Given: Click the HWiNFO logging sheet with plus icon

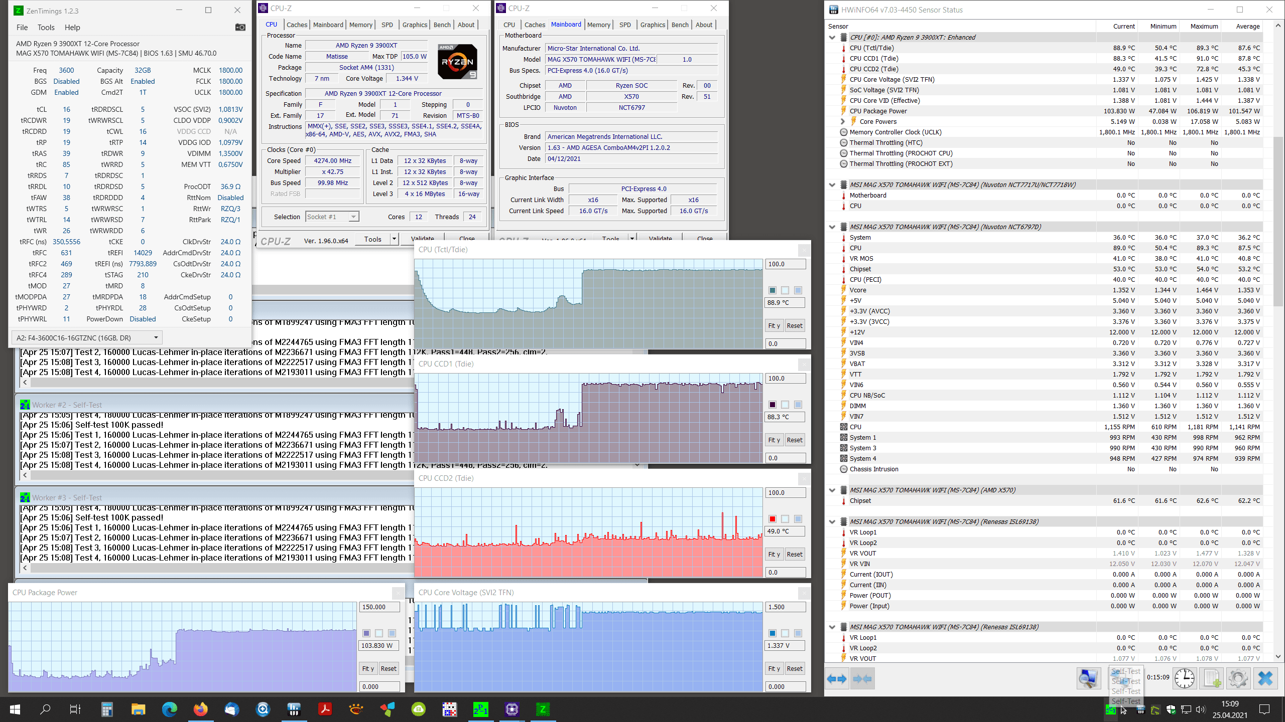Looking at the screenshot, I should coord(1212,679).
